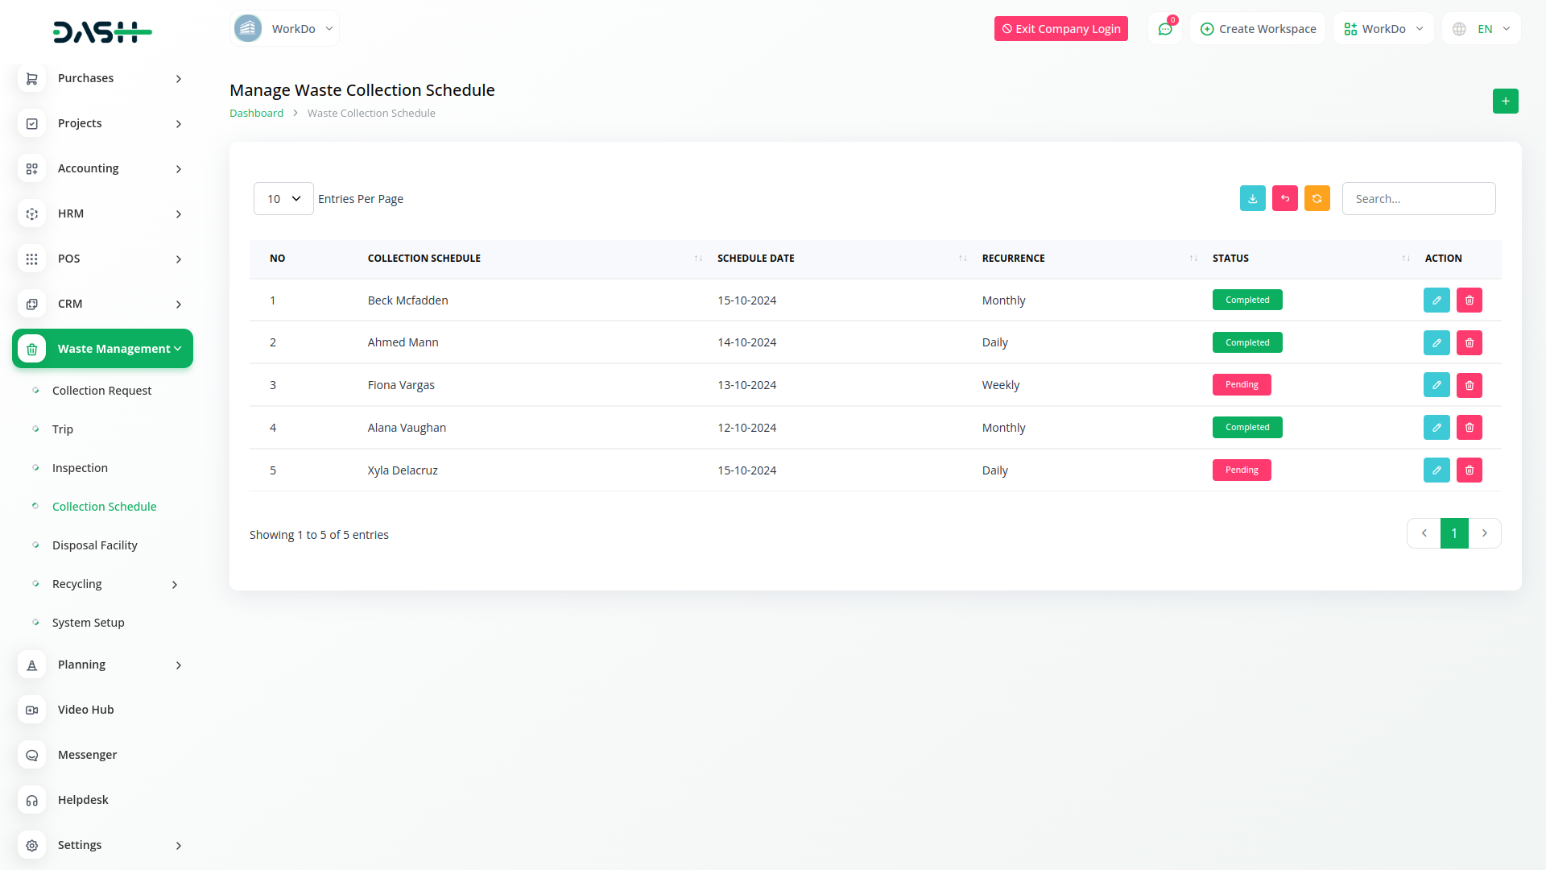Click the green add schedule plus button

pos(1505,101)
